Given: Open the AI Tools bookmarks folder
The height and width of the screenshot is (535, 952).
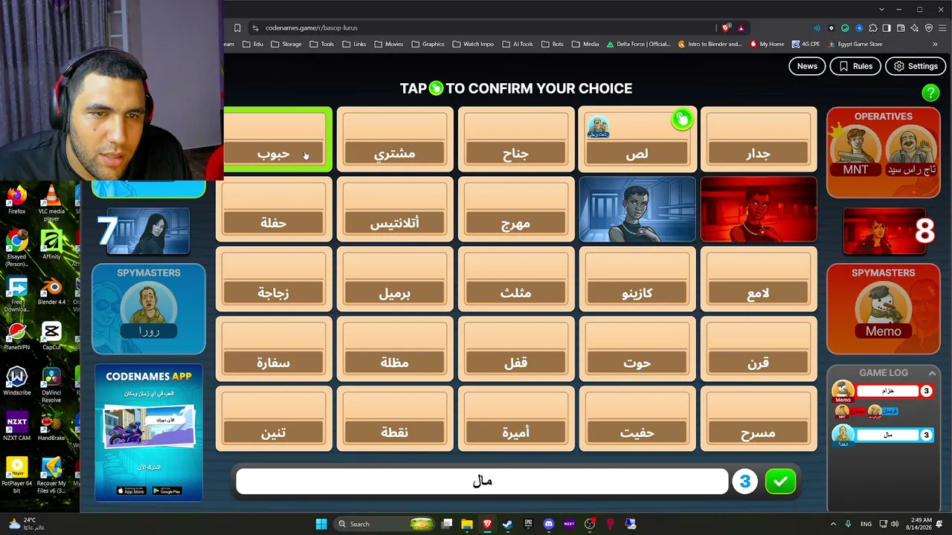Looking at the screenshot, I should [517, 44].
